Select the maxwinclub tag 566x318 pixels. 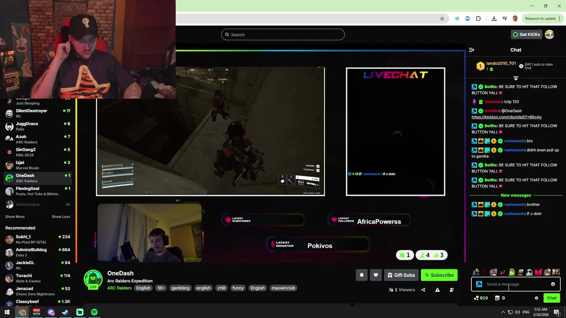click(283, 288)
